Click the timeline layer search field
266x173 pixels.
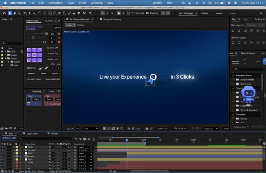coord(45,139)
